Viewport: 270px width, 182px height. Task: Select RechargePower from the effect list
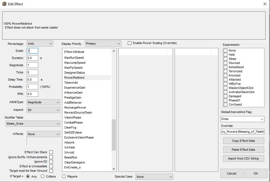click(x=75, y=107)
